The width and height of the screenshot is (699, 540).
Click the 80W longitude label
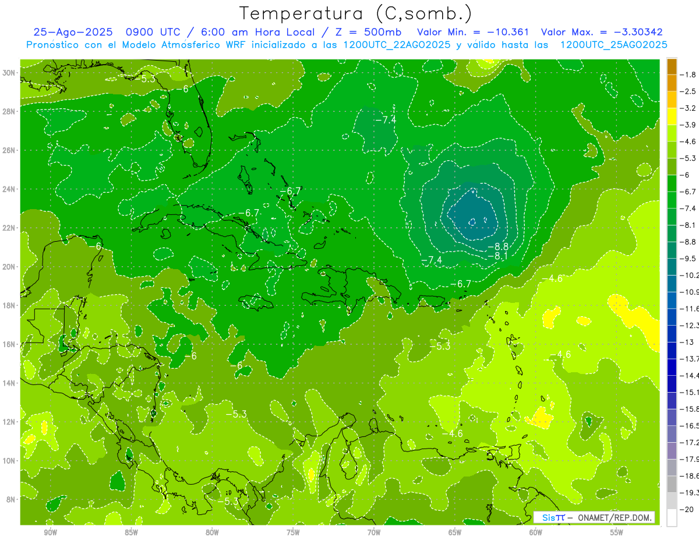[x=212, y=532]
